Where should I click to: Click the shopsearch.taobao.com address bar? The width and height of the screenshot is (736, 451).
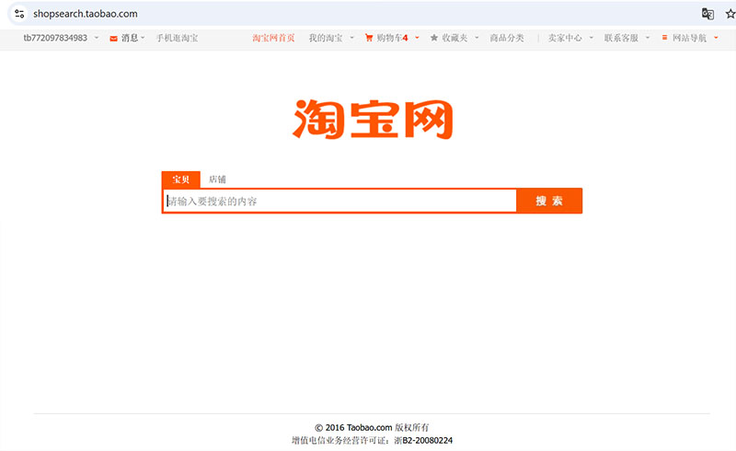pos(86,14)
